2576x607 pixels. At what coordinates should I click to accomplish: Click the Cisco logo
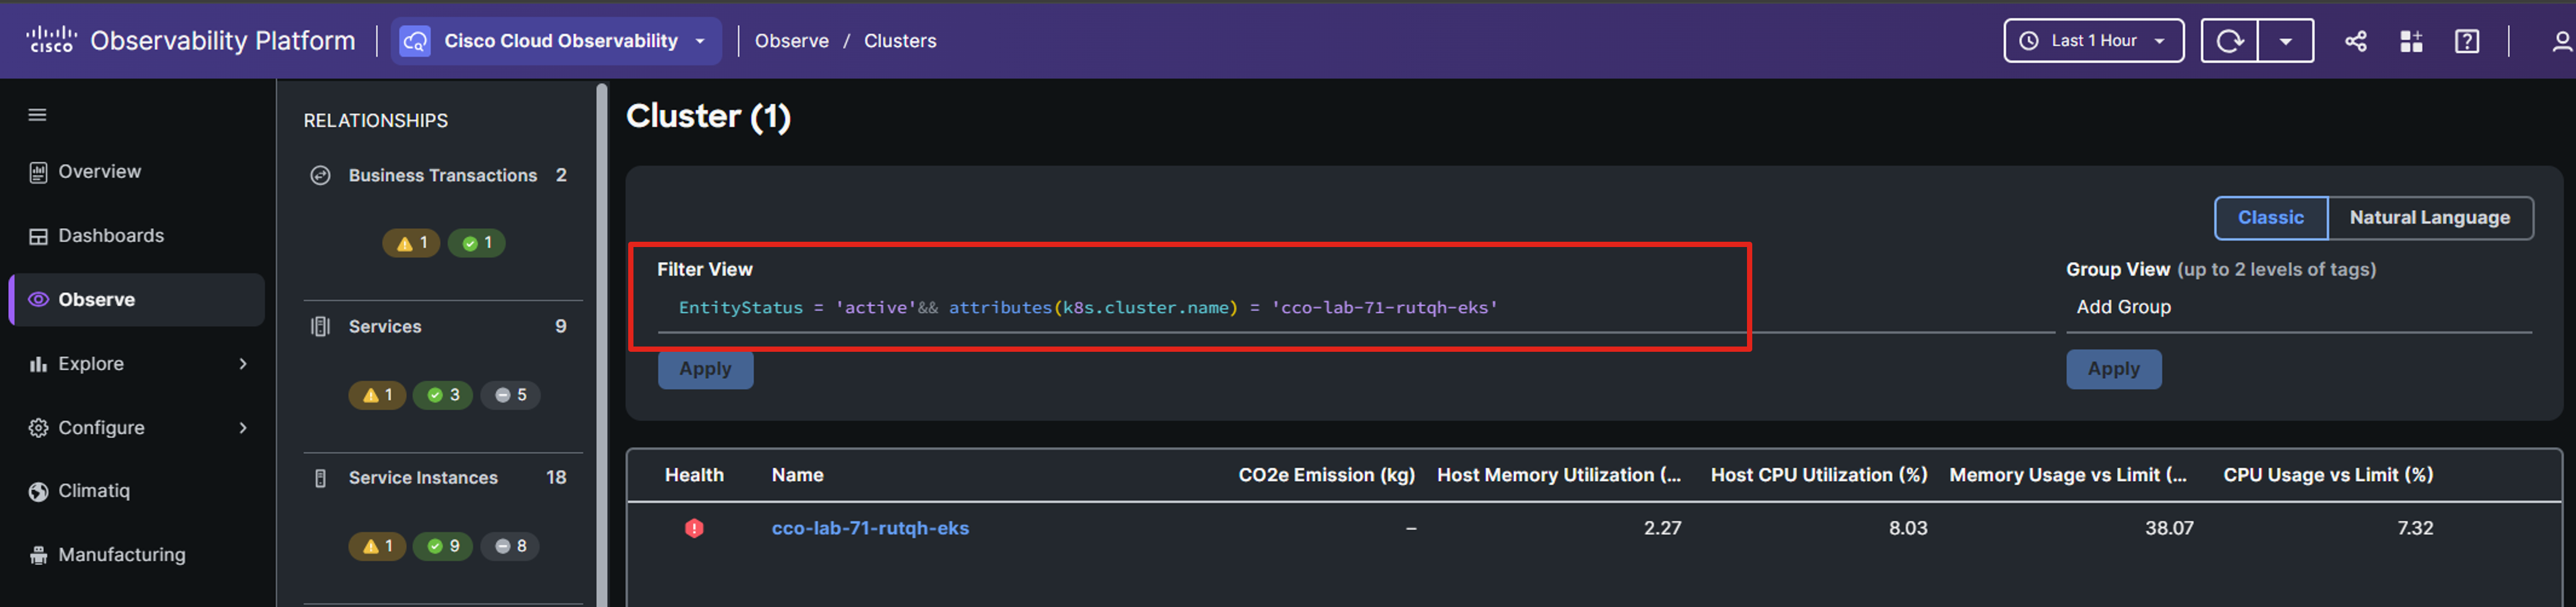tap(51, 40)
